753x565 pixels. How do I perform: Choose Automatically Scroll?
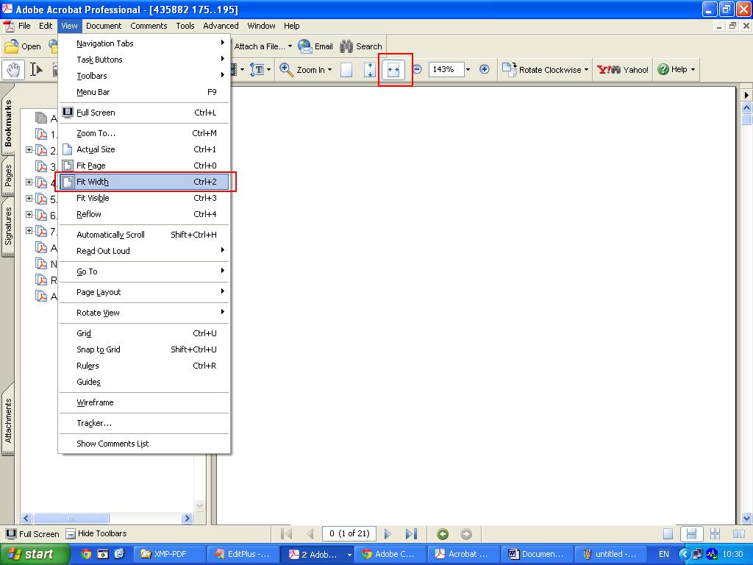pyautogui.click(x=143, y=235)
